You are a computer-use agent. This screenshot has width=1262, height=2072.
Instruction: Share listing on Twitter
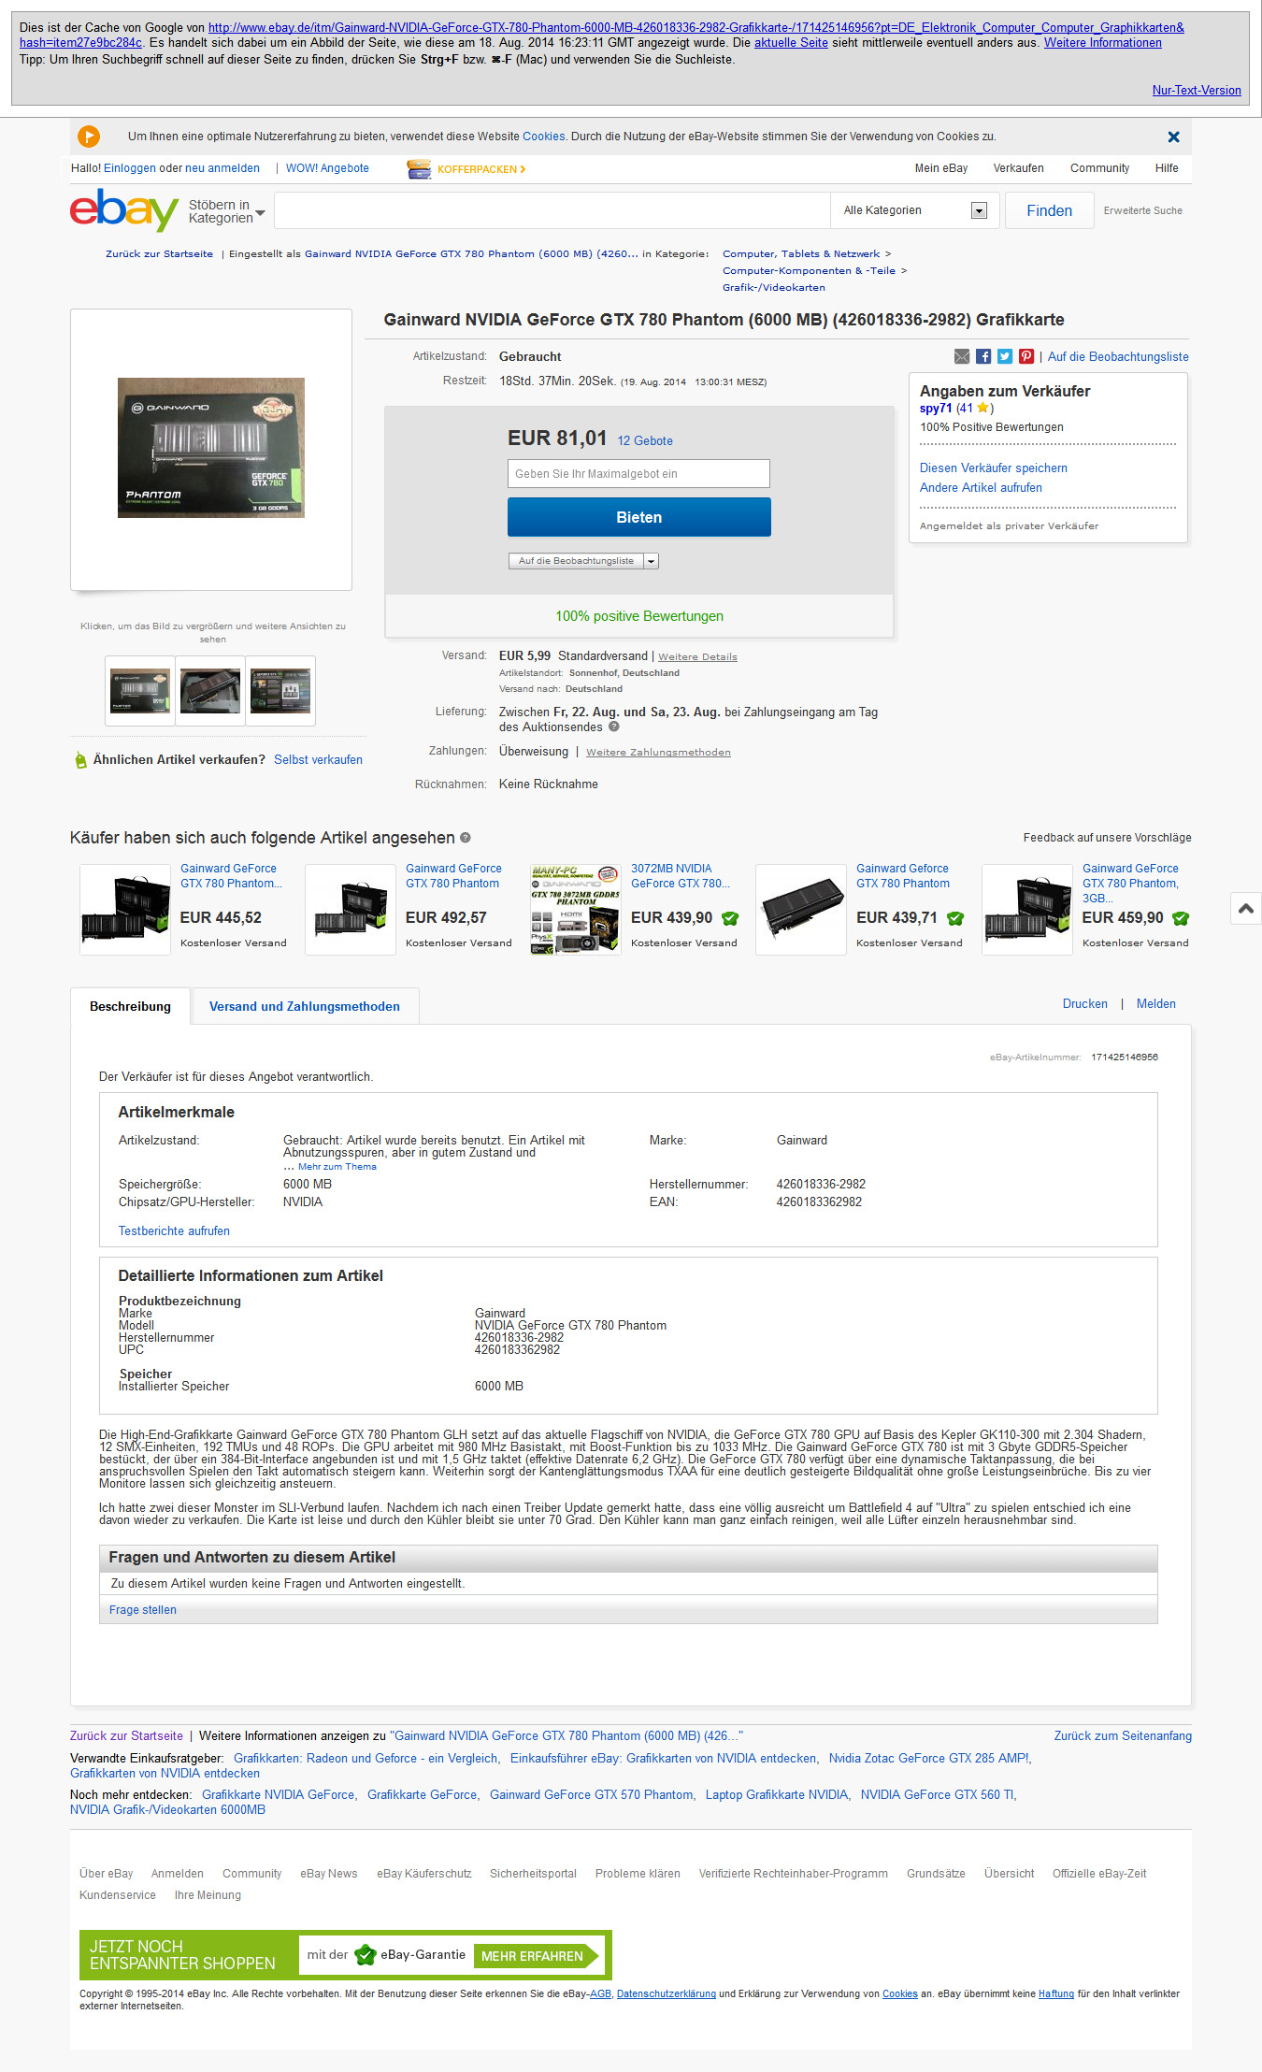[1005, 356]
